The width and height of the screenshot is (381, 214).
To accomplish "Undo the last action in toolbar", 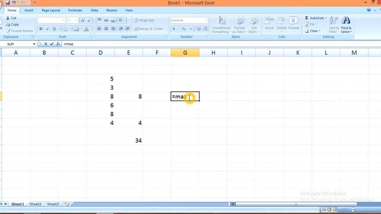I will click(x=14, y=3).
